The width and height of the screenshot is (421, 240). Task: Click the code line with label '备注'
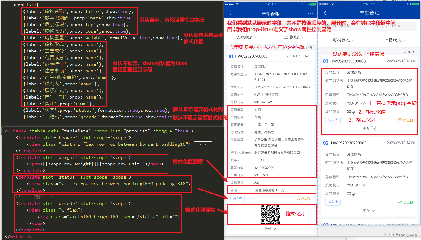pos(58,104)
